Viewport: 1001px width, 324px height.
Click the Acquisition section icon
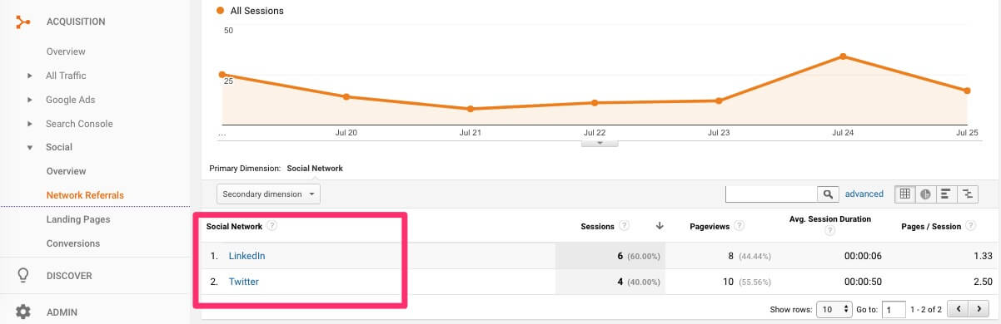click(x=23, y=22)
